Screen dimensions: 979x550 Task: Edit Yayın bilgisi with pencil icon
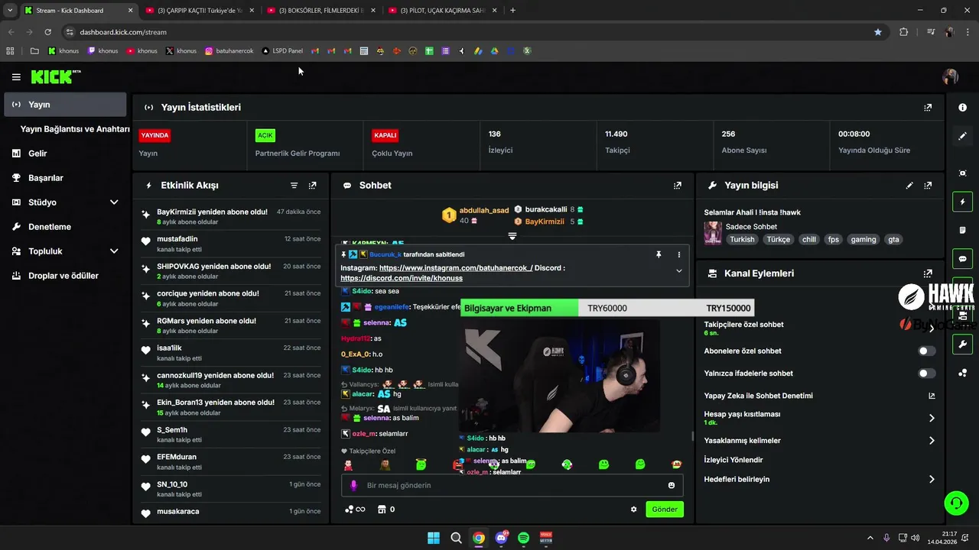point(909,186)
